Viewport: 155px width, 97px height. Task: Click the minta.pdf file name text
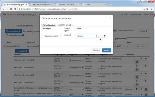(67, 35)
